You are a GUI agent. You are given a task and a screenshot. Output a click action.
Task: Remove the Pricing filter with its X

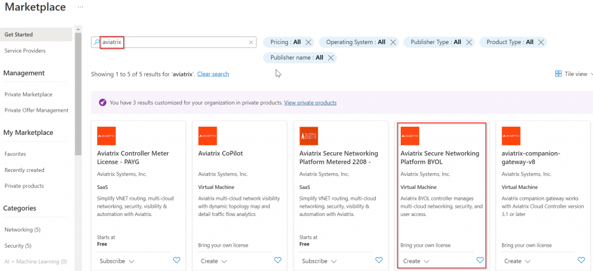[x=308, y=42]
